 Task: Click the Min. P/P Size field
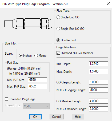point(38,80)
